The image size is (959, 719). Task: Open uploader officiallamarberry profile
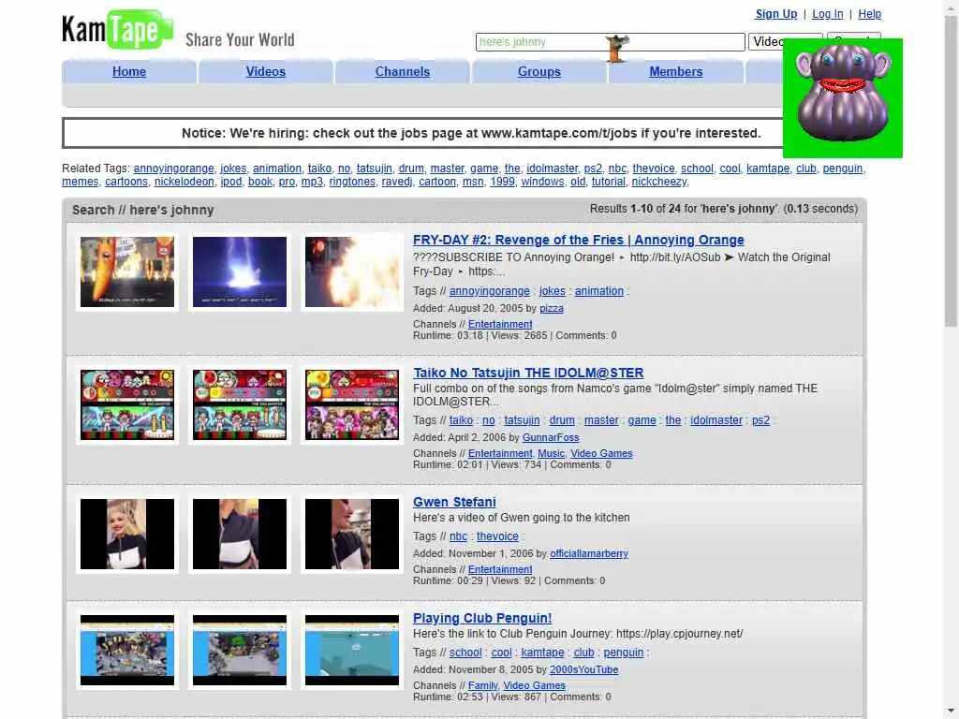[x=589, y=554]
